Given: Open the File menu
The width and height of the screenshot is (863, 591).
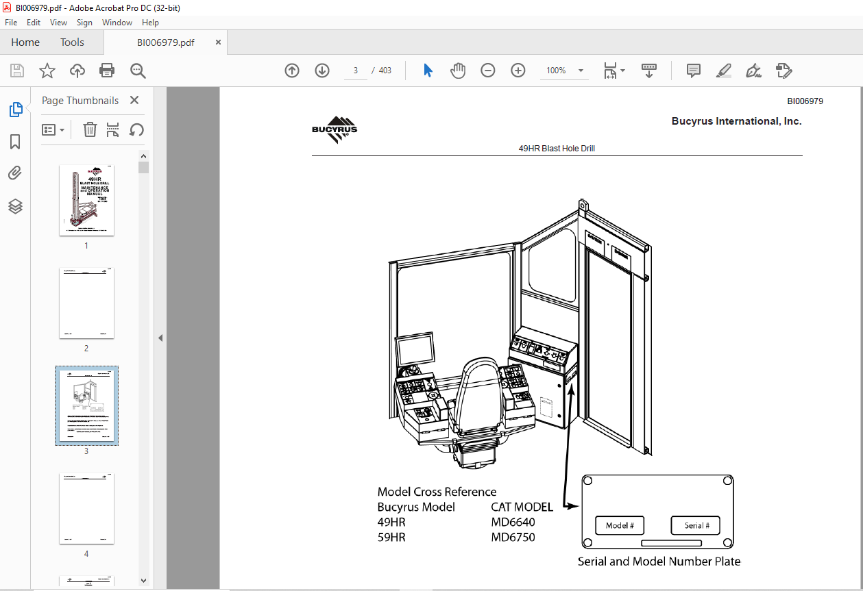Looking at the screenshot, I should 11,23.
